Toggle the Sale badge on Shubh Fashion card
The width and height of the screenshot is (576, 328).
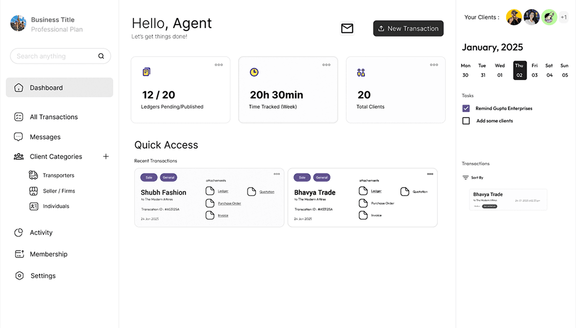[x=148, y=177]
